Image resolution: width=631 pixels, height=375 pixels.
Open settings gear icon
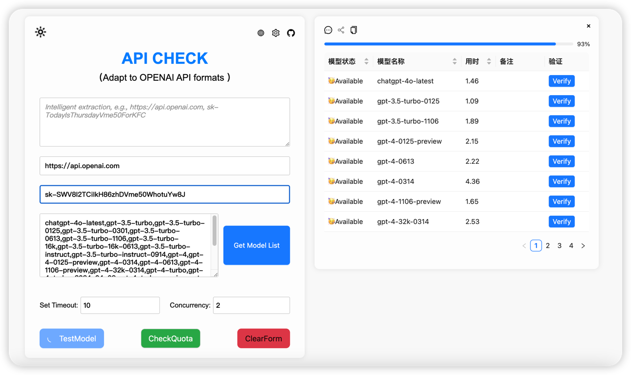[x=276, y=33]
